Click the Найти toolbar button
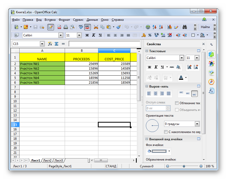Image resolution: width=227 pixels, height=179 pixels. pos(205,27)
